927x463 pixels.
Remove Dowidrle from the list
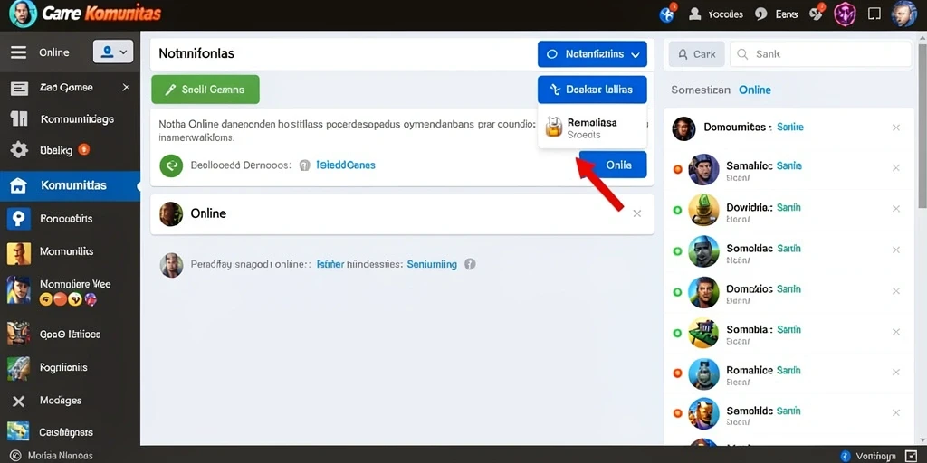coord(896,209)
